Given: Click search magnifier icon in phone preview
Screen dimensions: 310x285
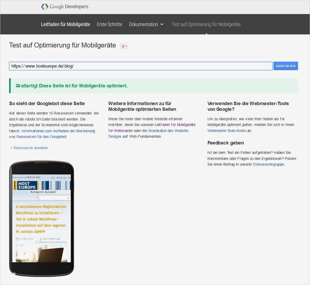Looking at the screenshot, I should (37, 198).
